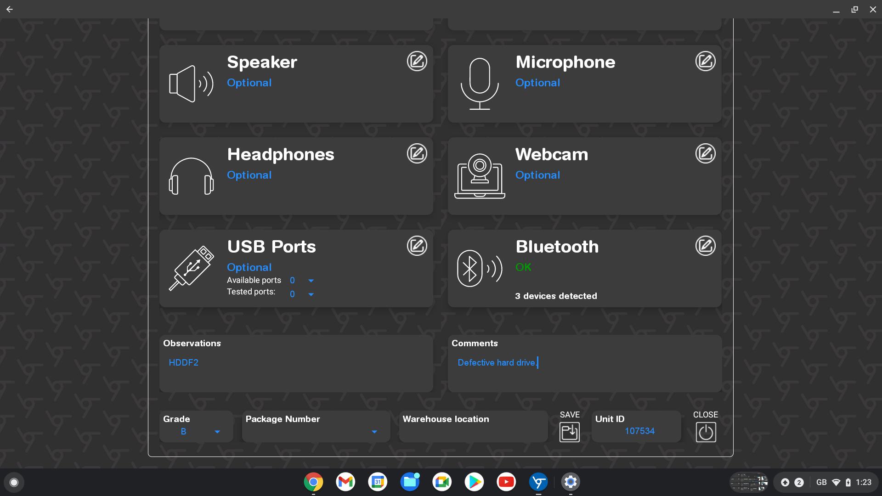Image resolution: width=882 pixels, height=496 pixels.
Task: Click into the Comments text box
Action: point(584,367)
